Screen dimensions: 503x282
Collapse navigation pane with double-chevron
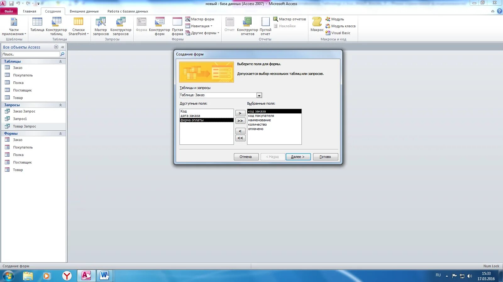pyautogui.click(x=63, y=47)
